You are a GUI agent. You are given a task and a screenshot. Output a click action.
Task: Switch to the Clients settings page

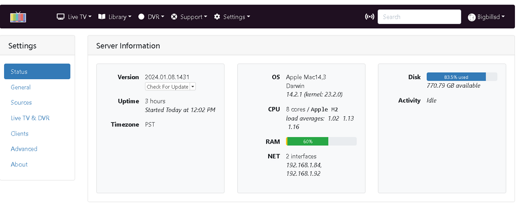[x=20, y=133]
